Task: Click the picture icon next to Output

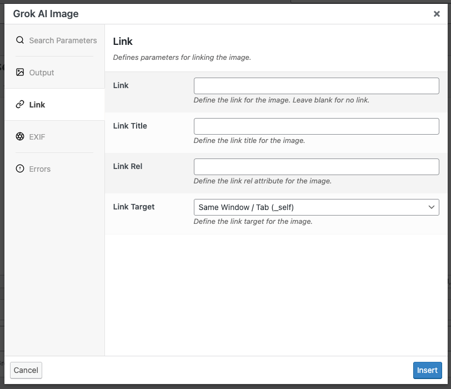Action: [x=20, y=73]
